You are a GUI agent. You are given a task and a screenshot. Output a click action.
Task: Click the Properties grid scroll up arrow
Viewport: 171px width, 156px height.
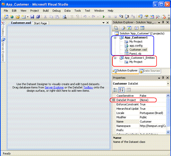pyautogui.click(x=168, y=96)
